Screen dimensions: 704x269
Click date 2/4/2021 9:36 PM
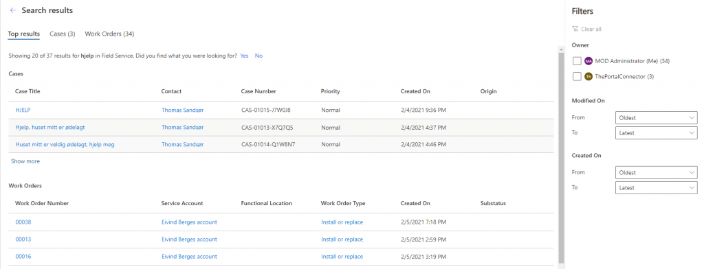(423, 110)
